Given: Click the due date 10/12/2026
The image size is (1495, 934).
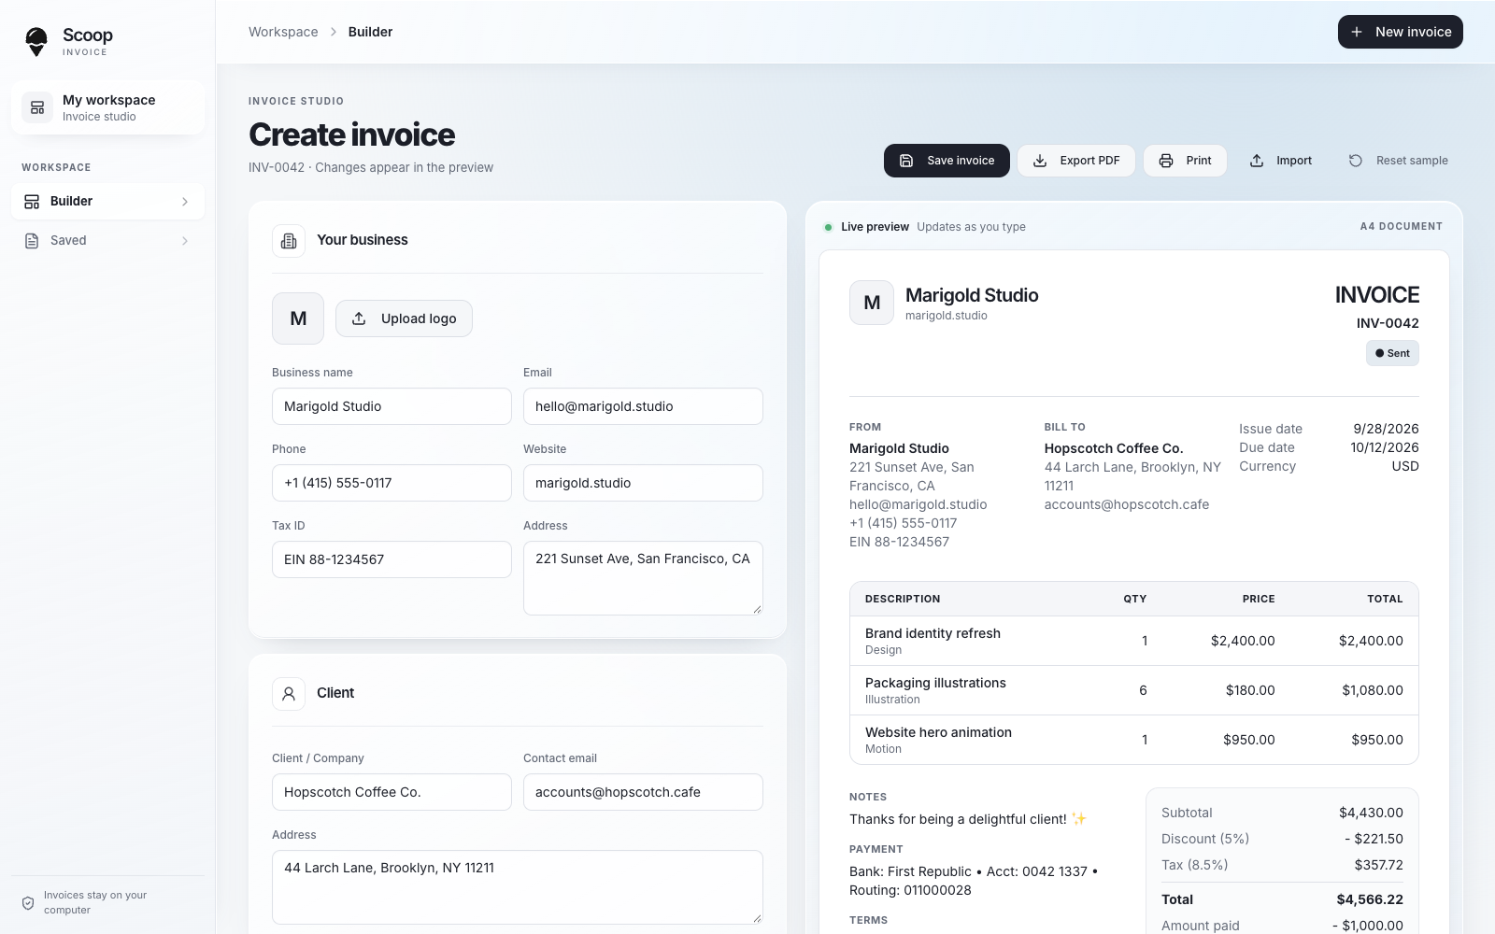Looking at the screenshot, I should tap(1385, 447).
